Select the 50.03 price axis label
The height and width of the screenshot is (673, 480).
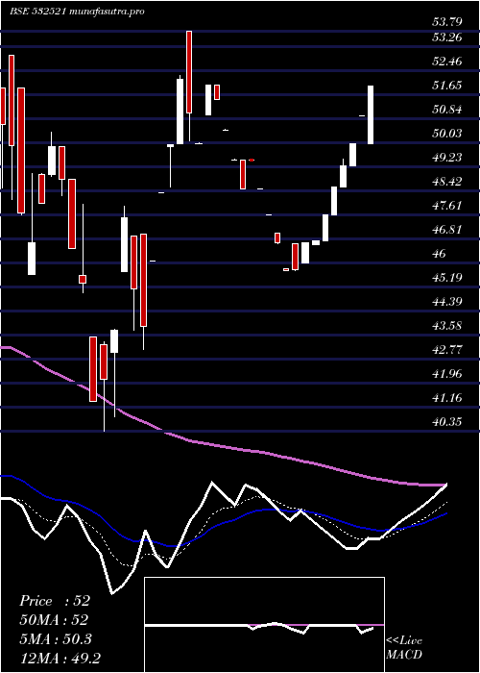(447, 134)
